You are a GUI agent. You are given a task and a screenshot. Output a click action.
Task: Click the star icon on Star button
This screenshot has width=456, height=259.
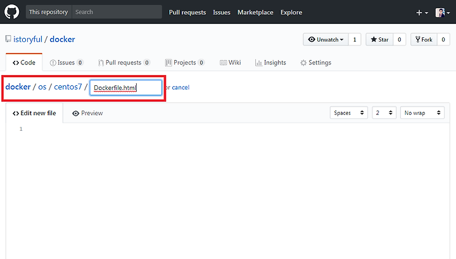click(x=374, y=39)
